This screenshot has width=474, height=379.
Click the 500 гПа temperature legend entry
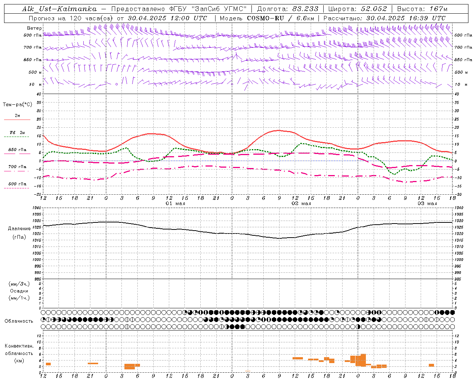17,184
